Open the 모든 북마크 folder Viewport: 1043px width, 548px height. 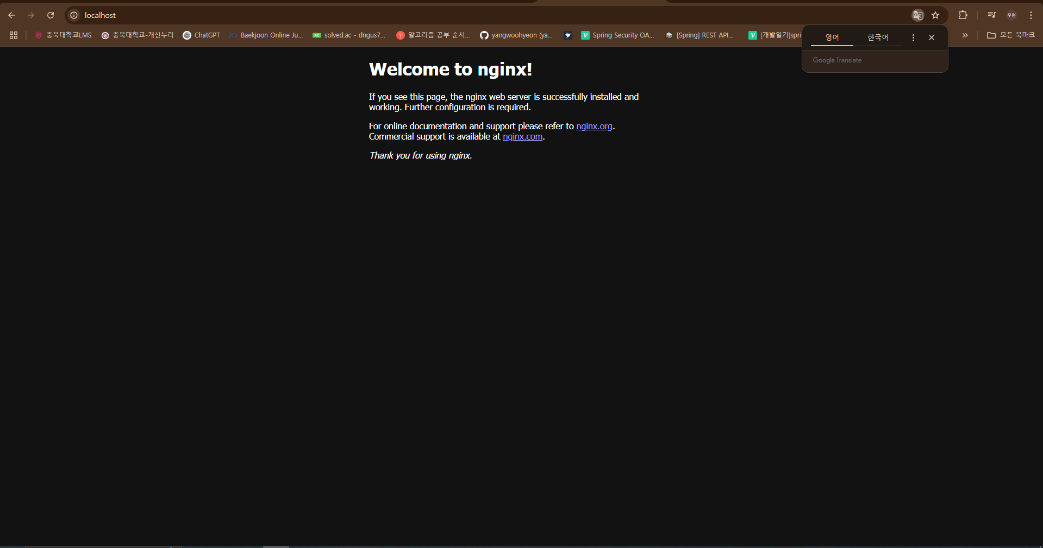coord(1011,35)
